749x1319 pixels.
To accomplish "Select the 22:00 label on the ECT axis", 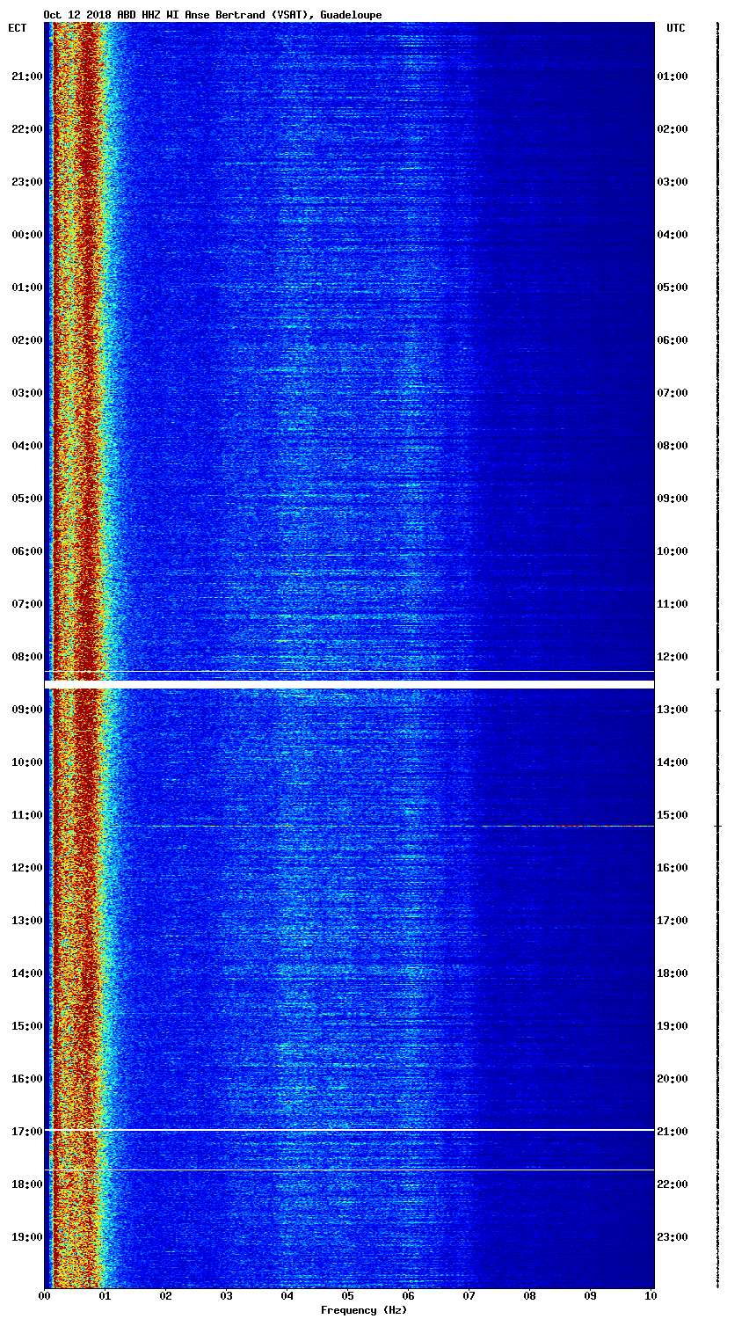I will point(26,129).
